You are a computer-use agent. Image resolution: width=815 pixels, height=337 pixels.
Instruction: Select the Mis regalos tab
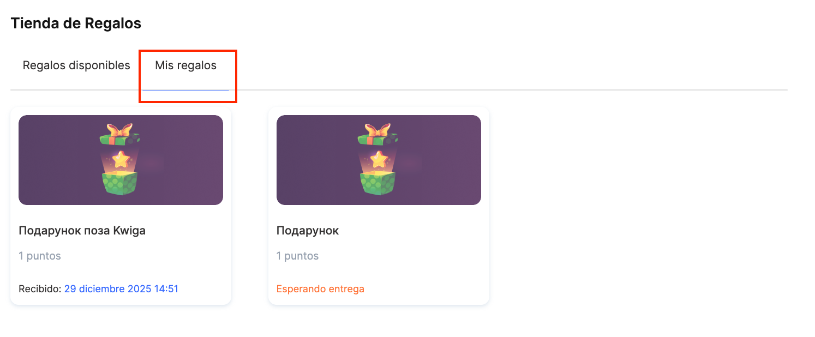click(x=185, y=65)
